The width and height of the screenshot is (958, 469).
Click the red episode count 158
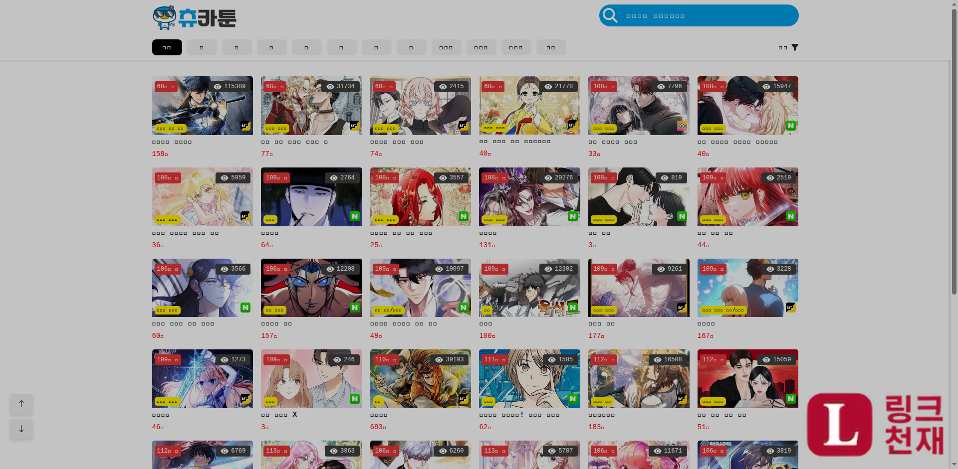(x=160, y=154)
